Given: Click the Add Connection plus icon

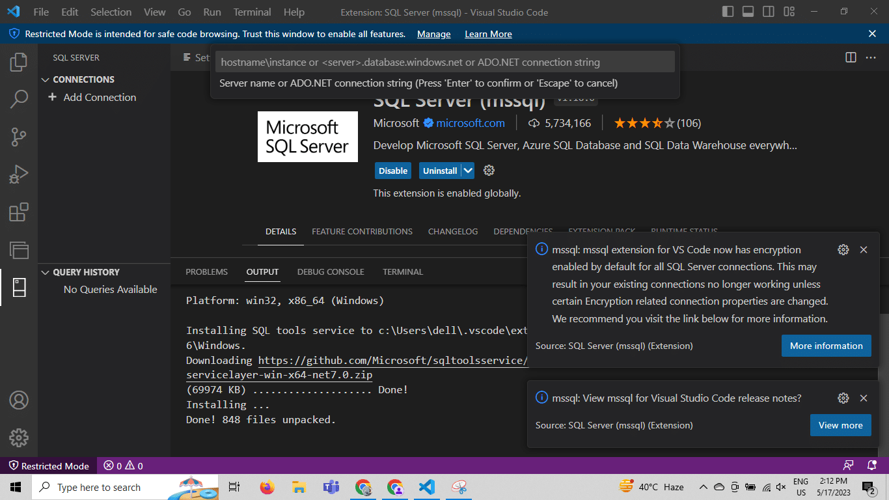Looking at the screenshot, I should pyautogui.click(x=53, y=97).
